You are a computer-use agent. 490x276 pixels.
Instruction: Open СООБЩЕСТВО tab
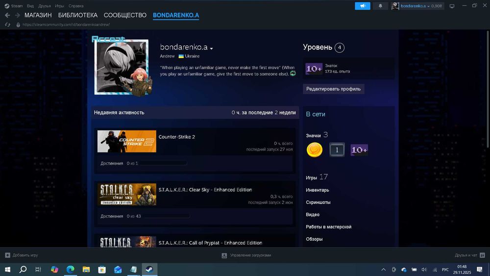tap(125, 15)
